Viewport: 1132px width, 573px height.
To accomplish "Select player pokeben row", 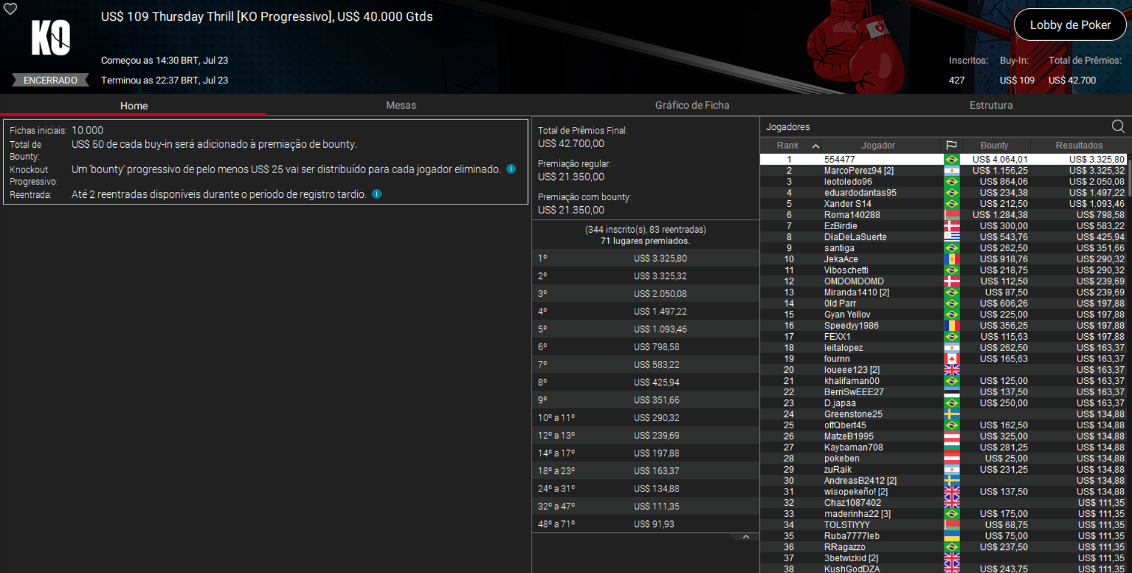I will (x=943, y=458).
